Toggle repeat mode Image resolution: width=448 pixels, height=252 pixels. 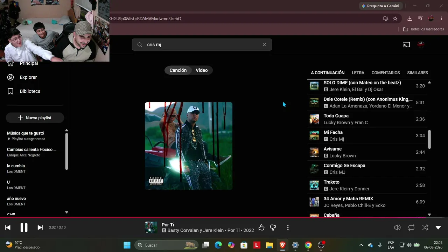411,227
